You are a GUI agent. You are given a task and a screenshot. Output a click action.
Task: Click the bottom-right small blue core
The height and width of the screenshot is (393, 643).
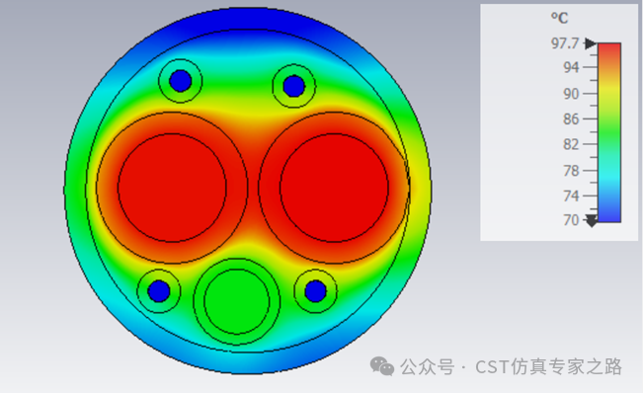(315, 291)
